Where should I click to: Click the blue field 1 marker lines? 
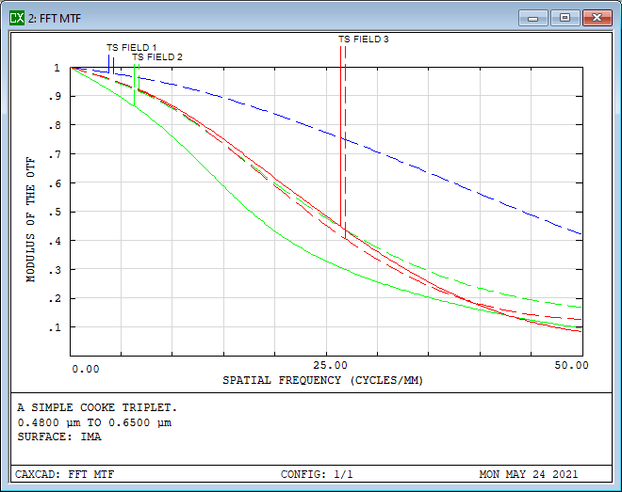111,64
